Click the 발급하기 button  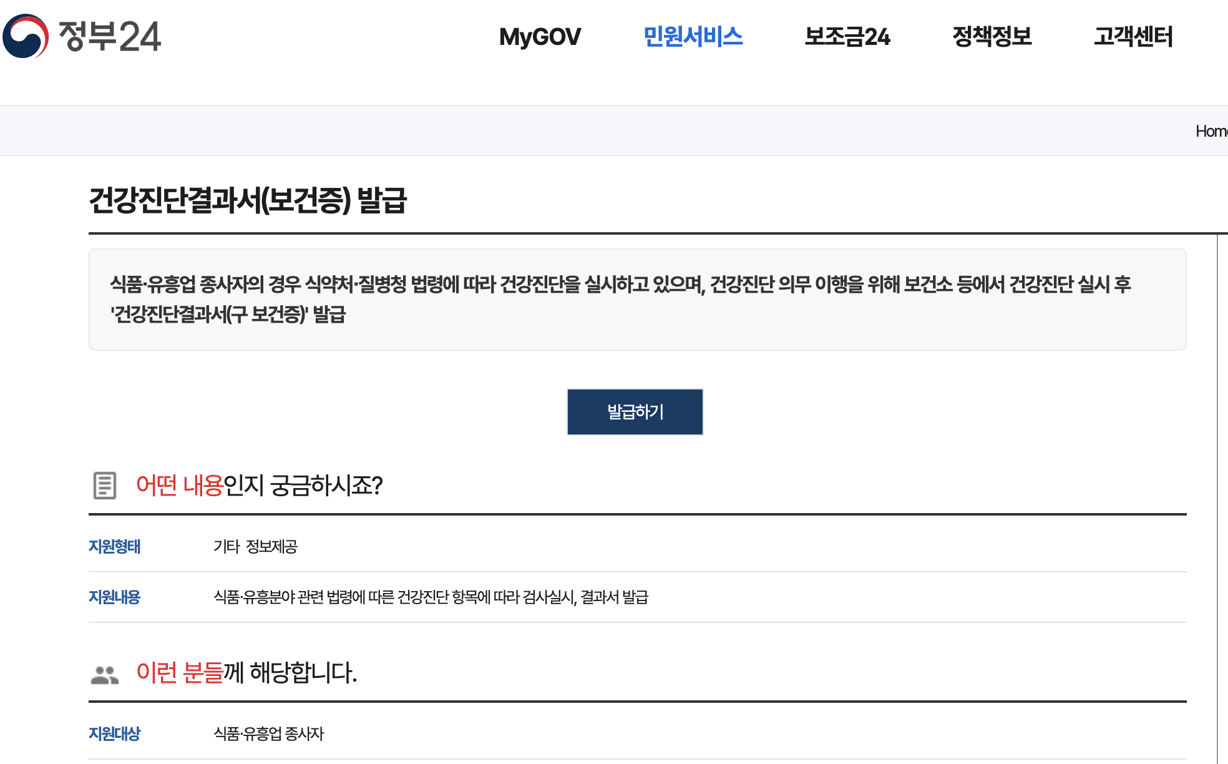635,412
